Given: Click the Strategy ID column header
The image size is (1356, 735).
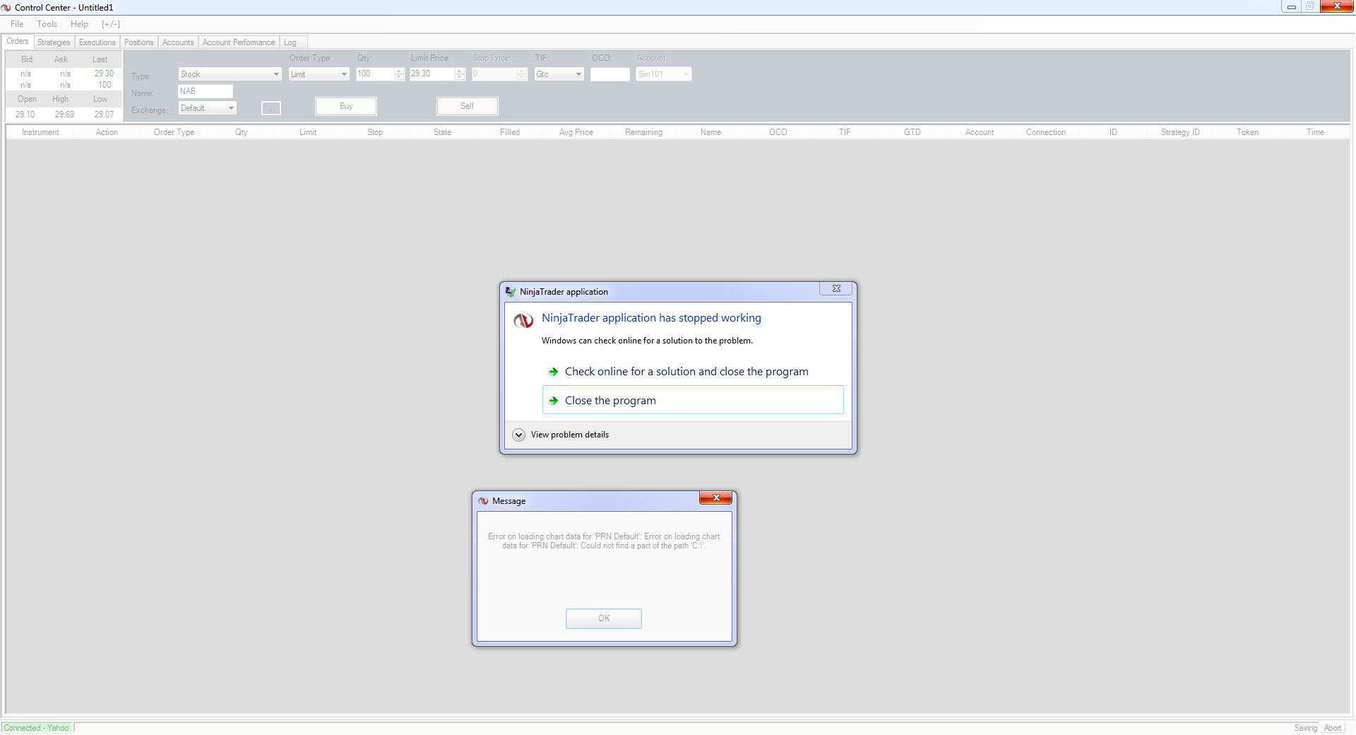Looking at the screenshot, I should [x=1180, y=132].
